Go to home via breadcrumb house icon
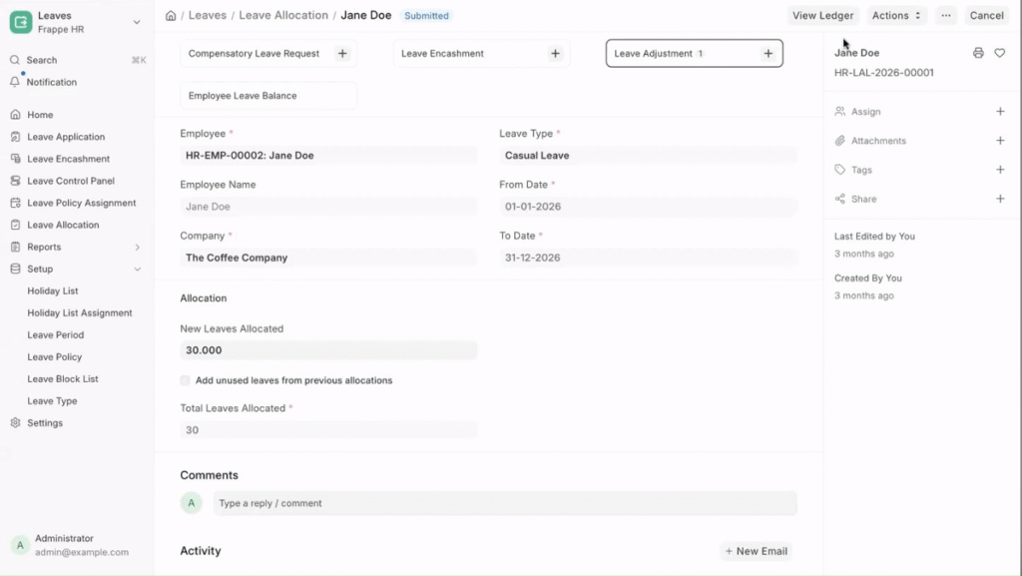 pyautogui.click(x=171, y=16)
